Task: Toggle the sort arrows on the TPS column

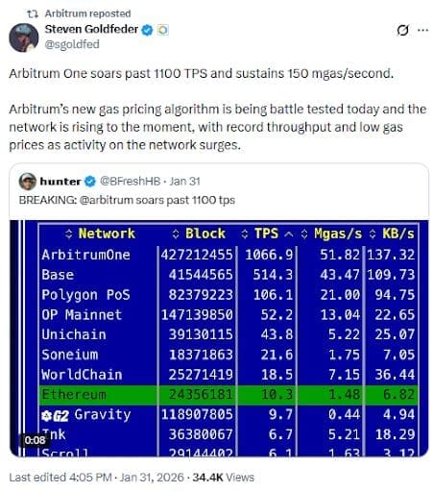Action: coord(245,234)
